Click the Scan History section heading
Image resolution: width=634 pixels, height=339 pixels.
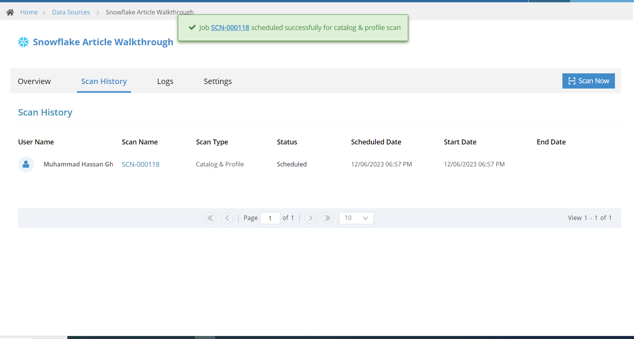pyautogui.click(x=45, y=112)
